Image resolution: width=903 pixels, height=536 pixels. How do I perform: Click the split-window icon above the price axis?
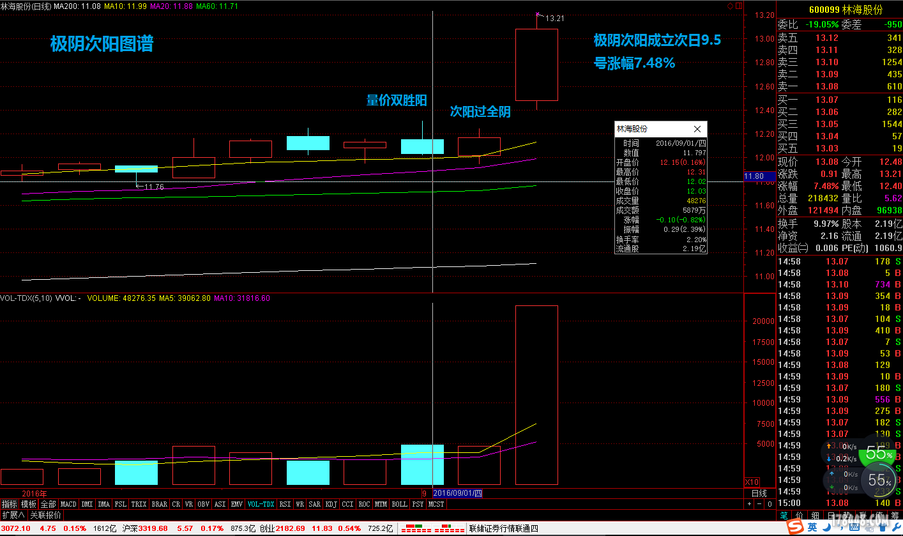739,5
